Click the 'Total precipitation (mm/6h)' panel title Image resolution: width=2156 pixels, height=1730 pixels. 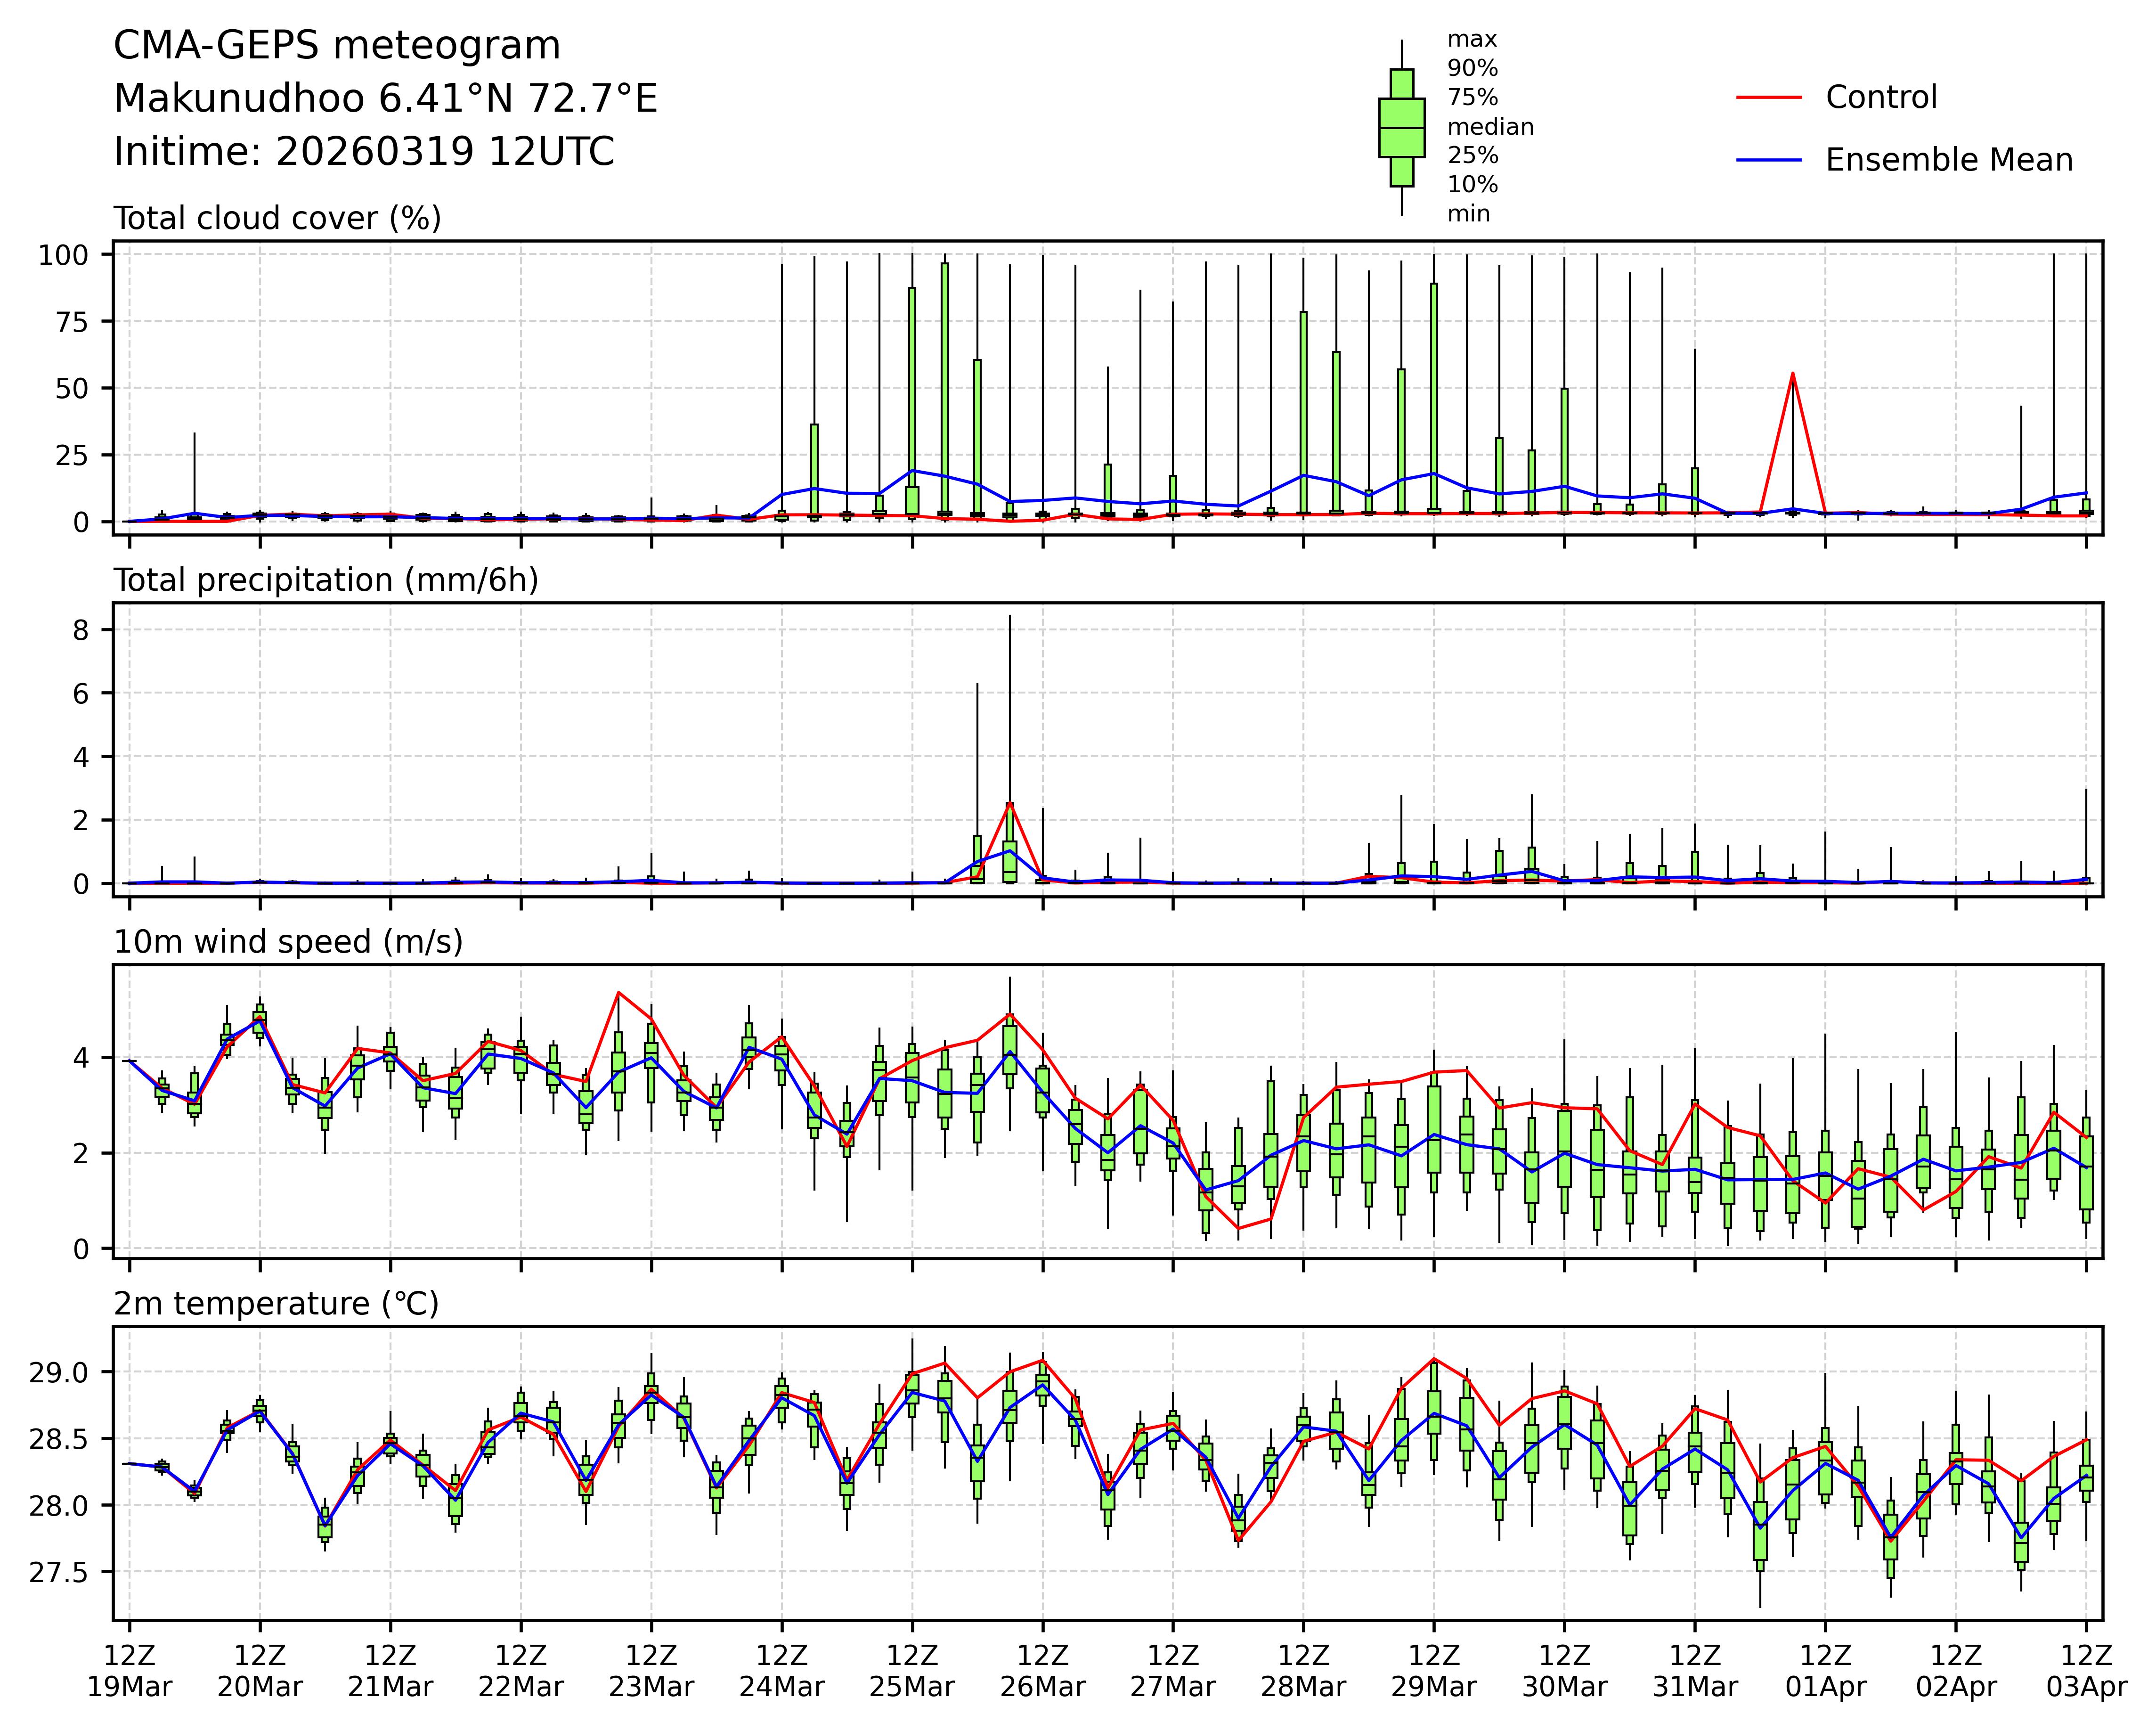[326, 580]
